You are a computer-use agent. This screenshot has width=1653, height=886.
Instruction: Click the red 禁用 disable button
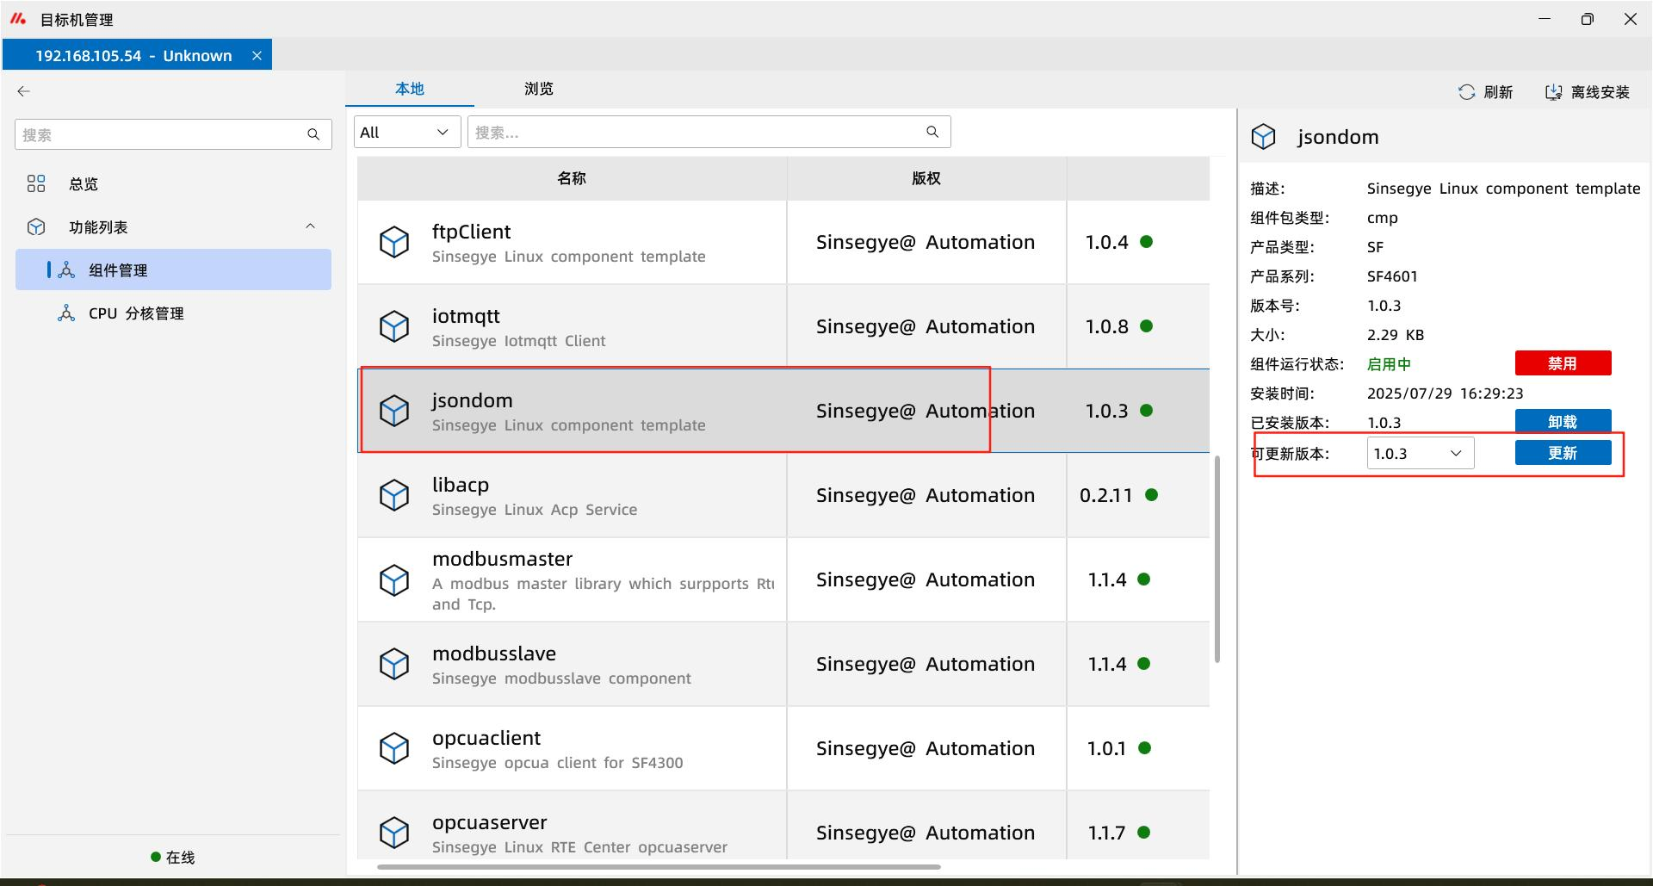(x=1563, y=363)
